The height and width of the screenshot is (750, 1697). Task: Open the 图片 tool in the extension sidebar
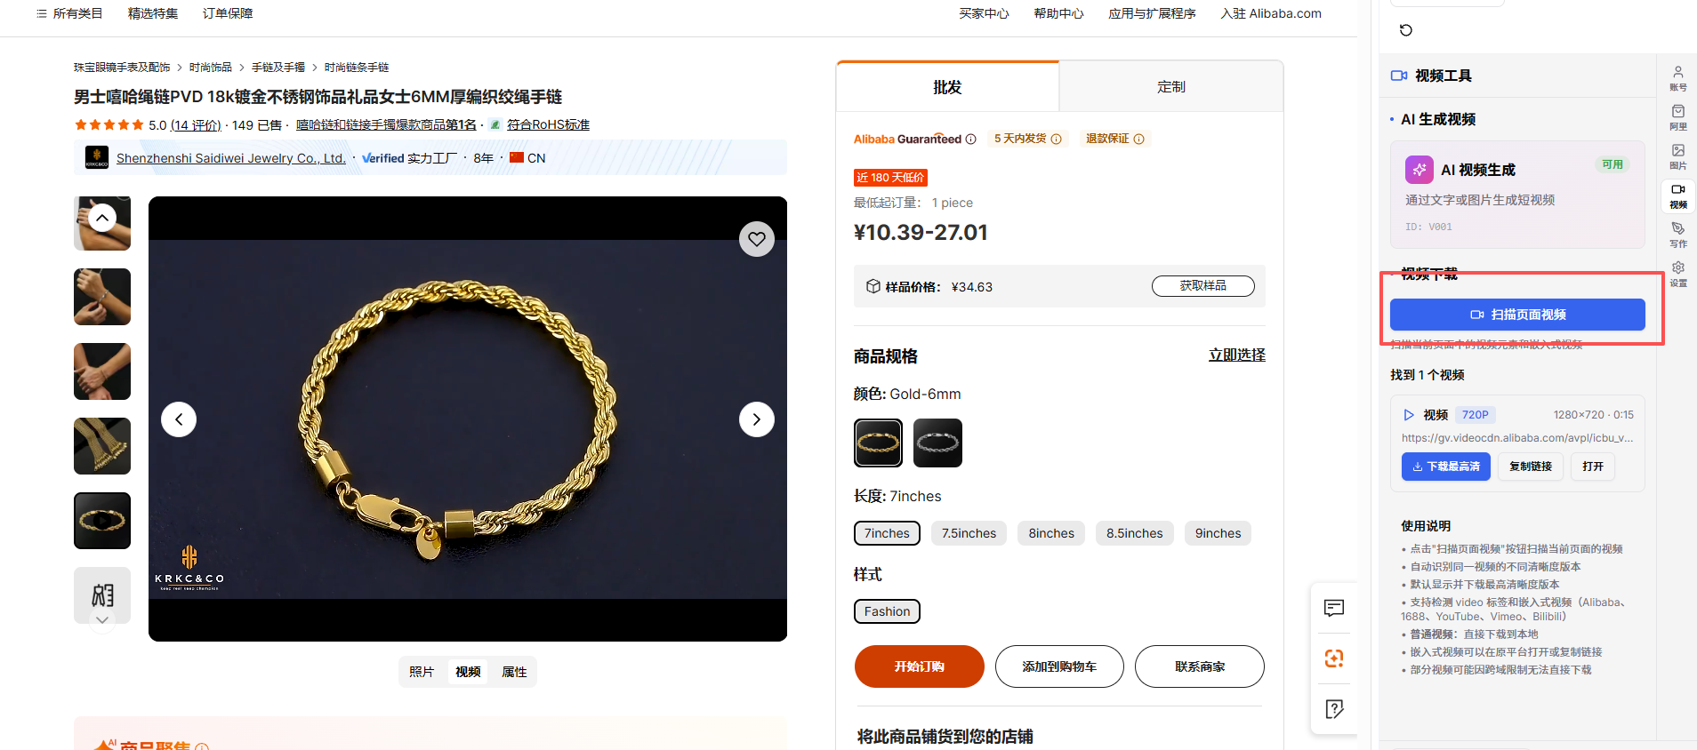1678,156
